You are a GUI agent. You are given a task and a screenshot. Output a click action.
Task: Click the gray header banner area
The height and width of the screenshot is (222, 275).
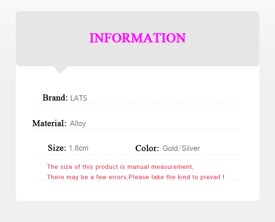pos(137,39)
